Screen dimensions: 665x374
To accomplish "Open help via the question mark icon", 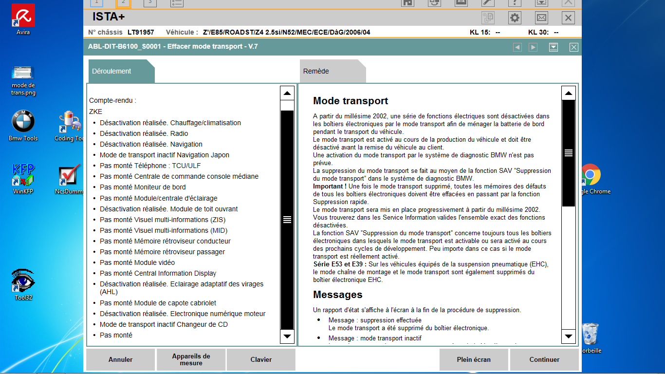I will pos(515,3).
